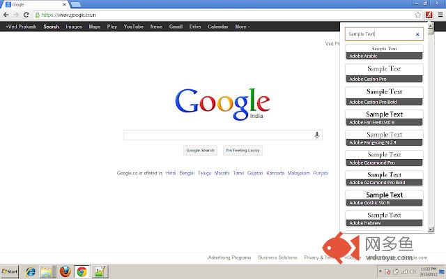The height and width of the screenshot is (279, 446).
Task: Open YouTube in the Google bar
Action: [x=133, y=27]
